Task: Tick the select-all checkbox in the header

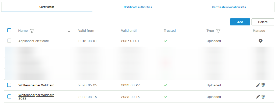Action: pos(9,30)
